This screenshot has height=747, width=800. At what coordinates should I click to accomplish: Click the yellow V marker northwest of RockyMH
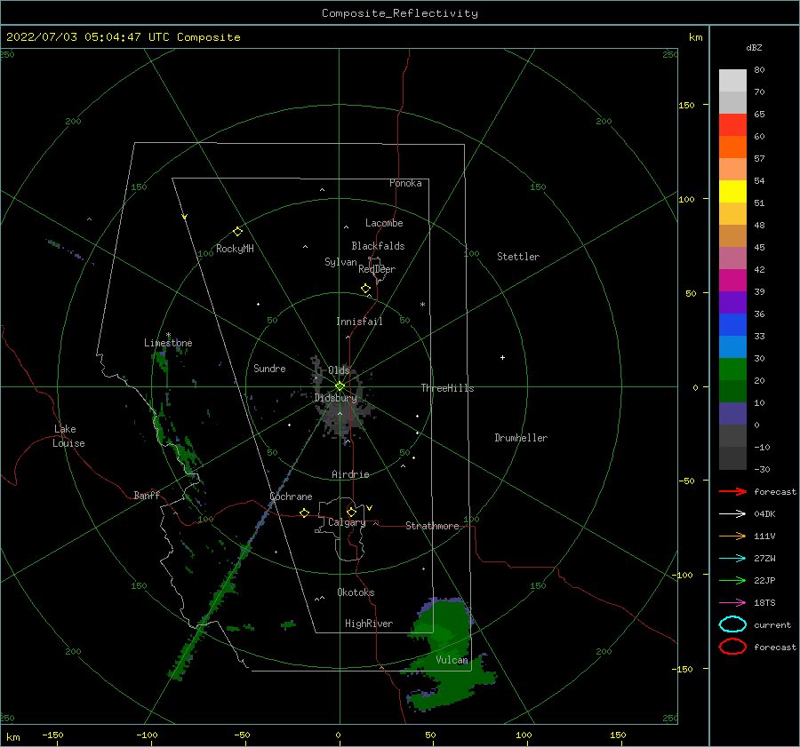185,217
